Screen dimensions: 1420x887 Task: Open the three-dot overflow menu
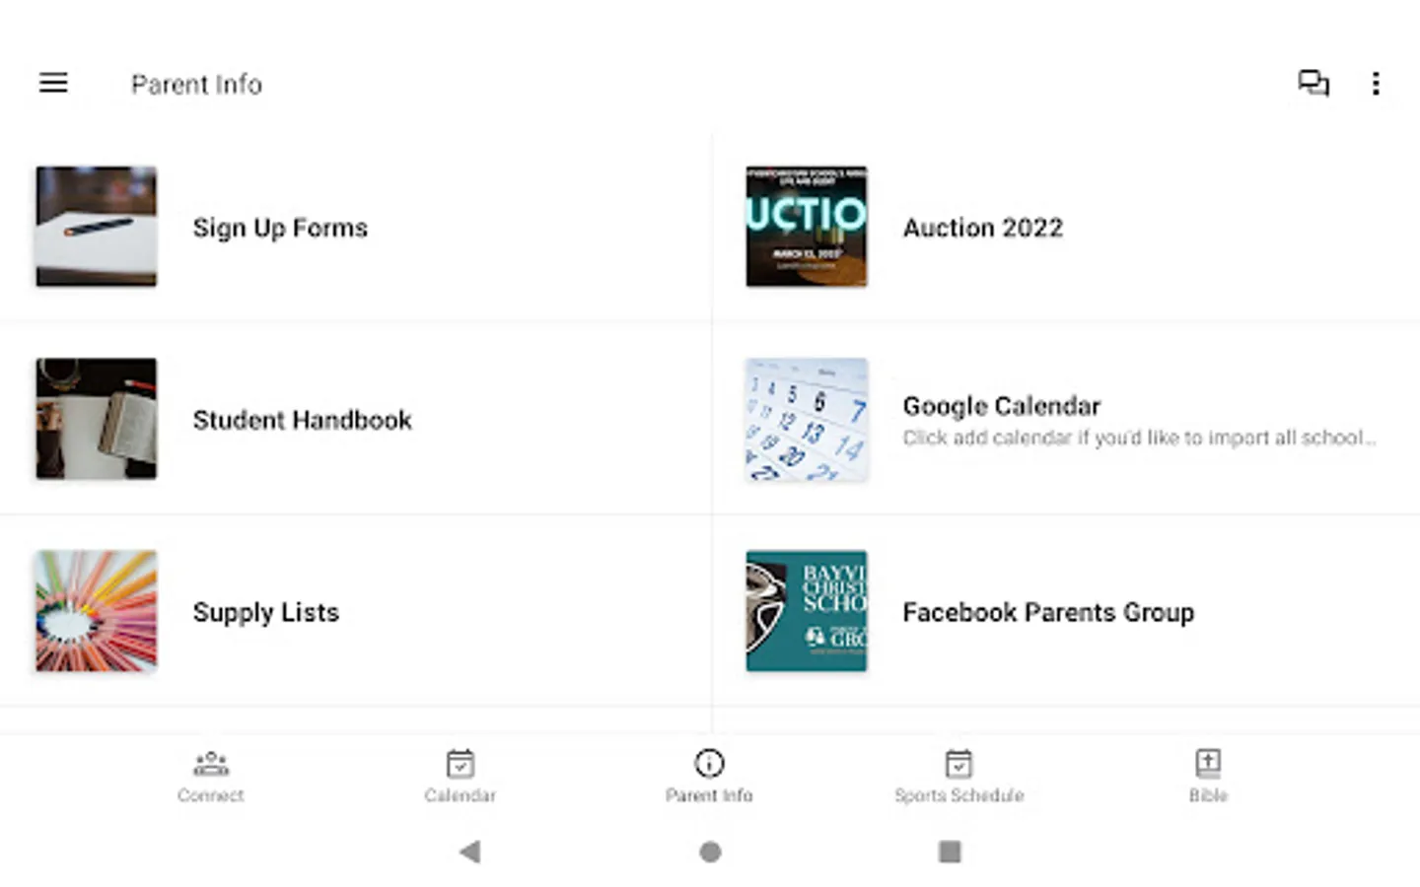pos(1376,83)
